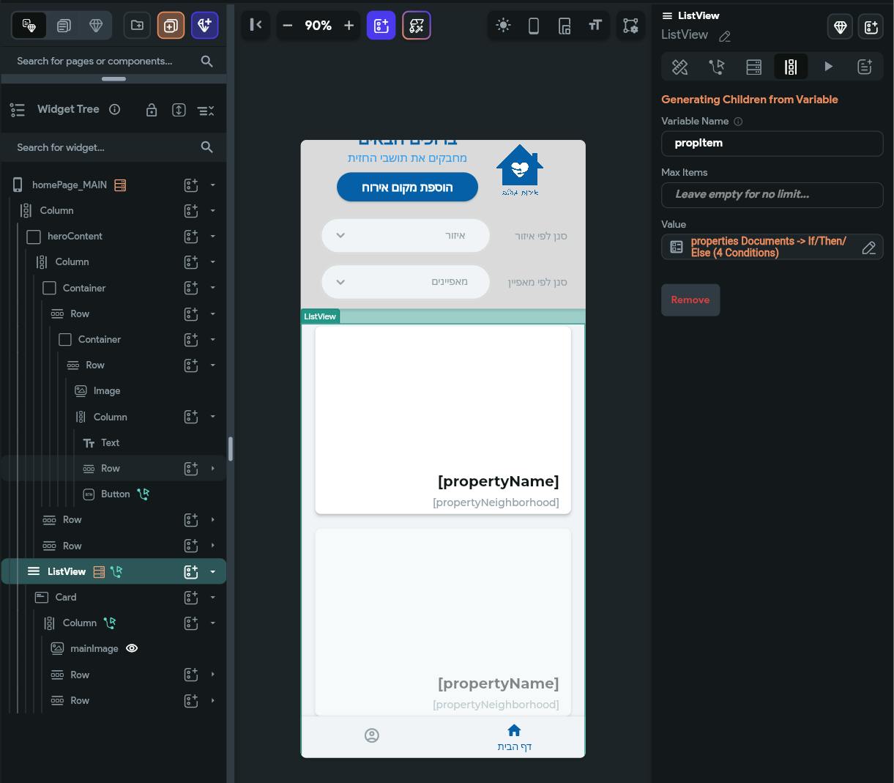Click the blue הוספת מקום אירוח button on canvas
Screen dimensions: 894x783
tap(407, 188)
